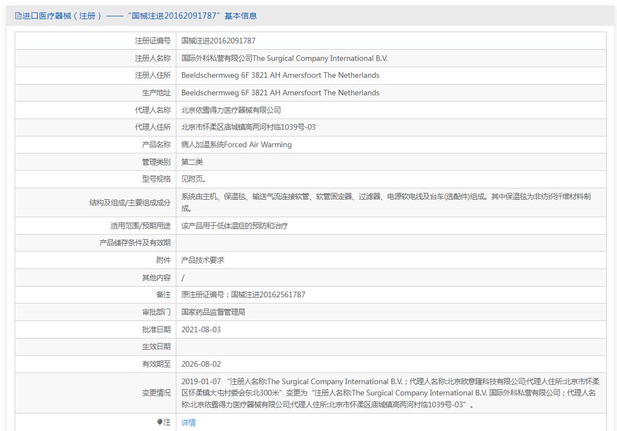Click the 结构及组成/主要组成成分 label
Viewport: 617px width, 431px height.
click(x=130, y=203)
